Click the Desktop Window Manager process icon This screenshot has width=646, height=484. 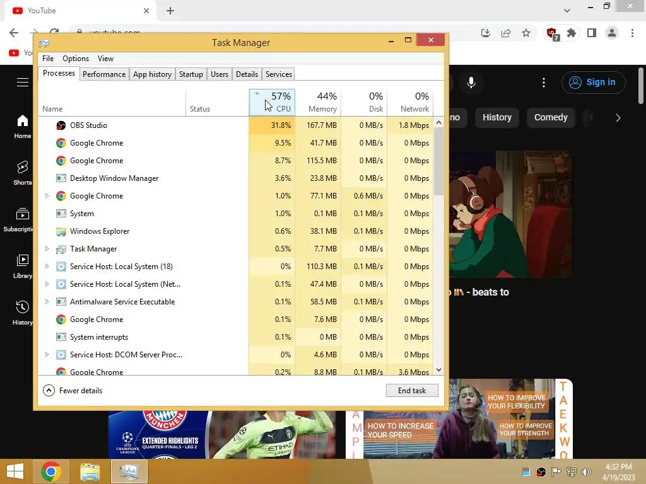click(x=61, y=178)
